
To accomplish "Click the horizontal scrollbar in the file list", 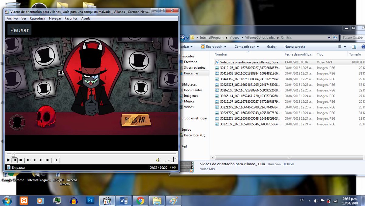I will tap(289, 158).
